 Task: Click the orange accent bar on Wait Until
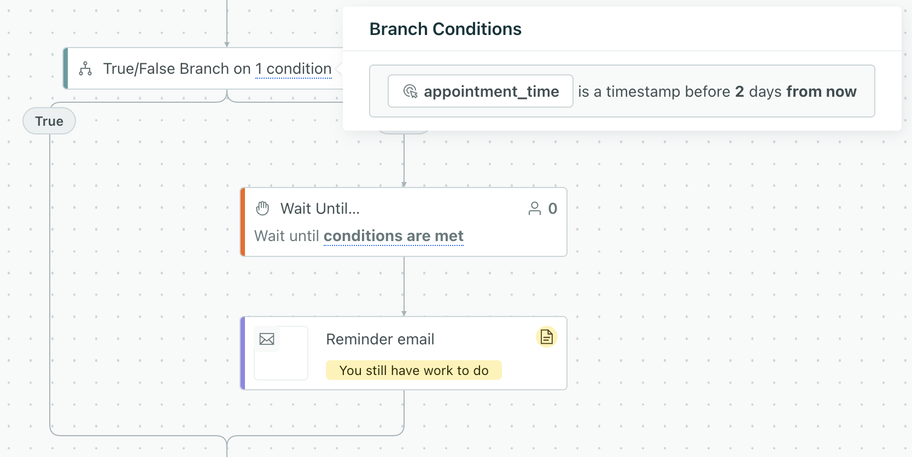242,221
